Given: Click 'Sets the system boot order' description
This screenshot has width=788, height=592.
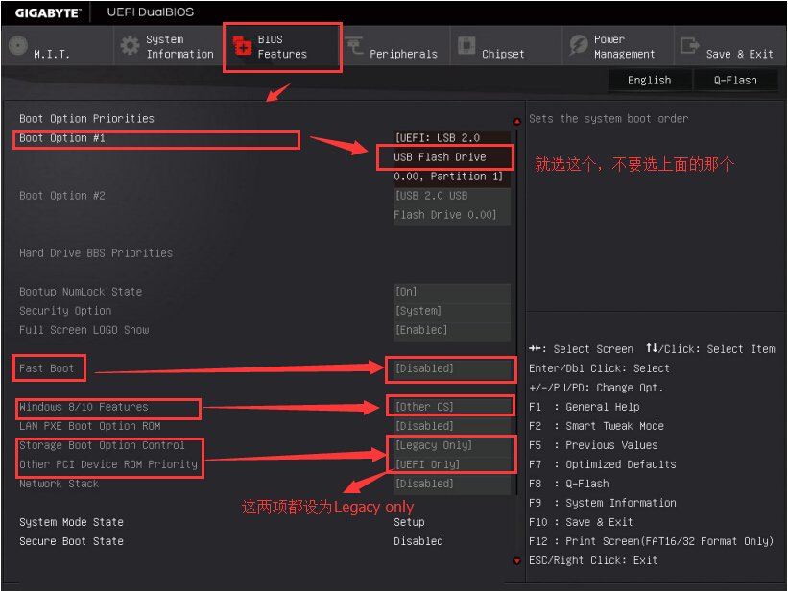Looking at the screenshot, I should 609,119.
